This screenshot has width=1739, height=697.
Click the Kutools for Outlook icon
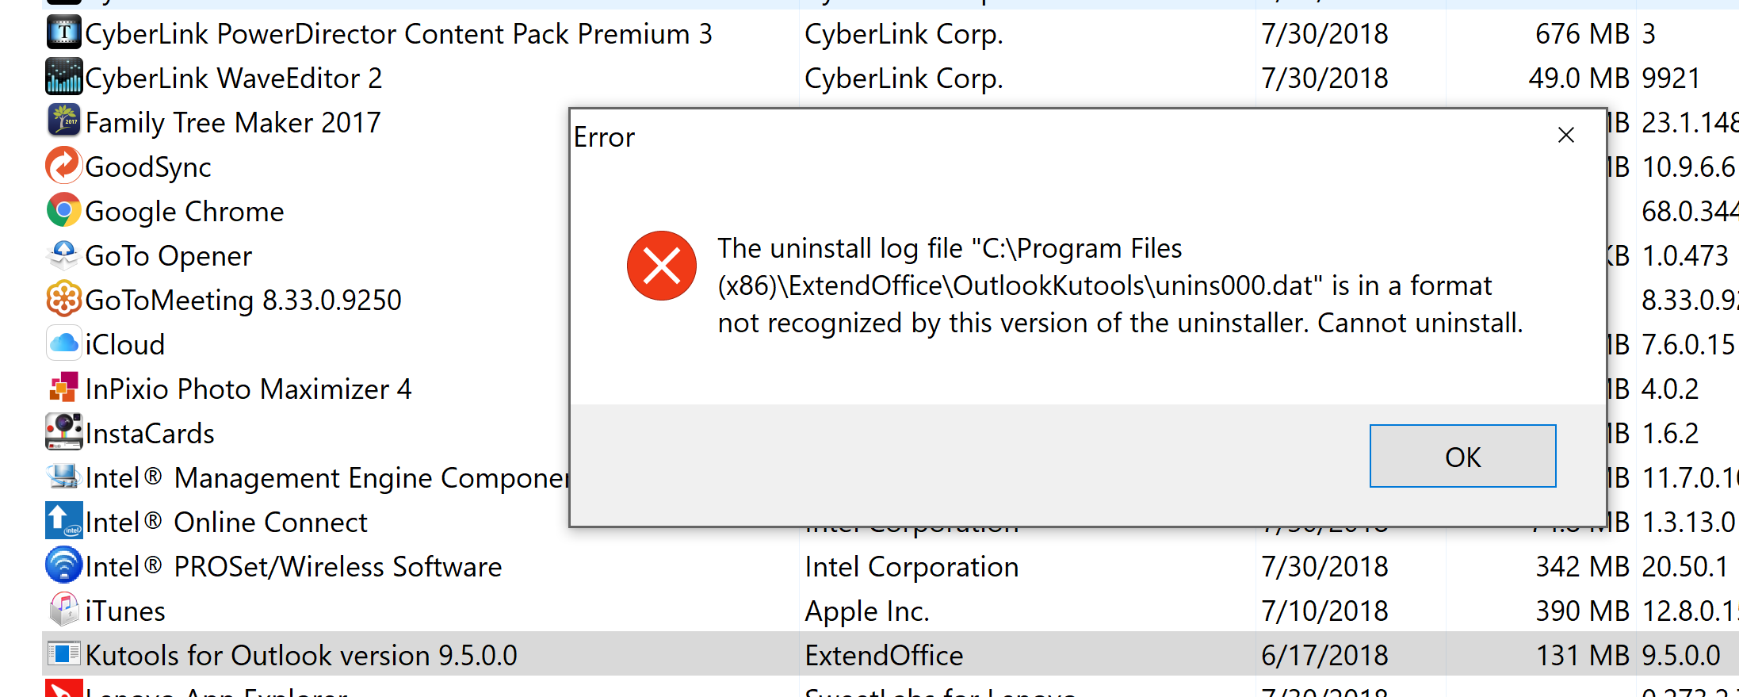pos(63,654)
